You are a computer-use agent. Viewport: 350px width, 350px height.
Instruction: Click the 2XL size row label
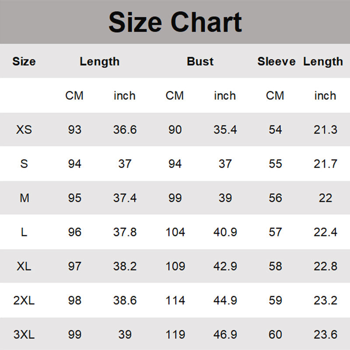pyautogui.click(x=24, y=301)
